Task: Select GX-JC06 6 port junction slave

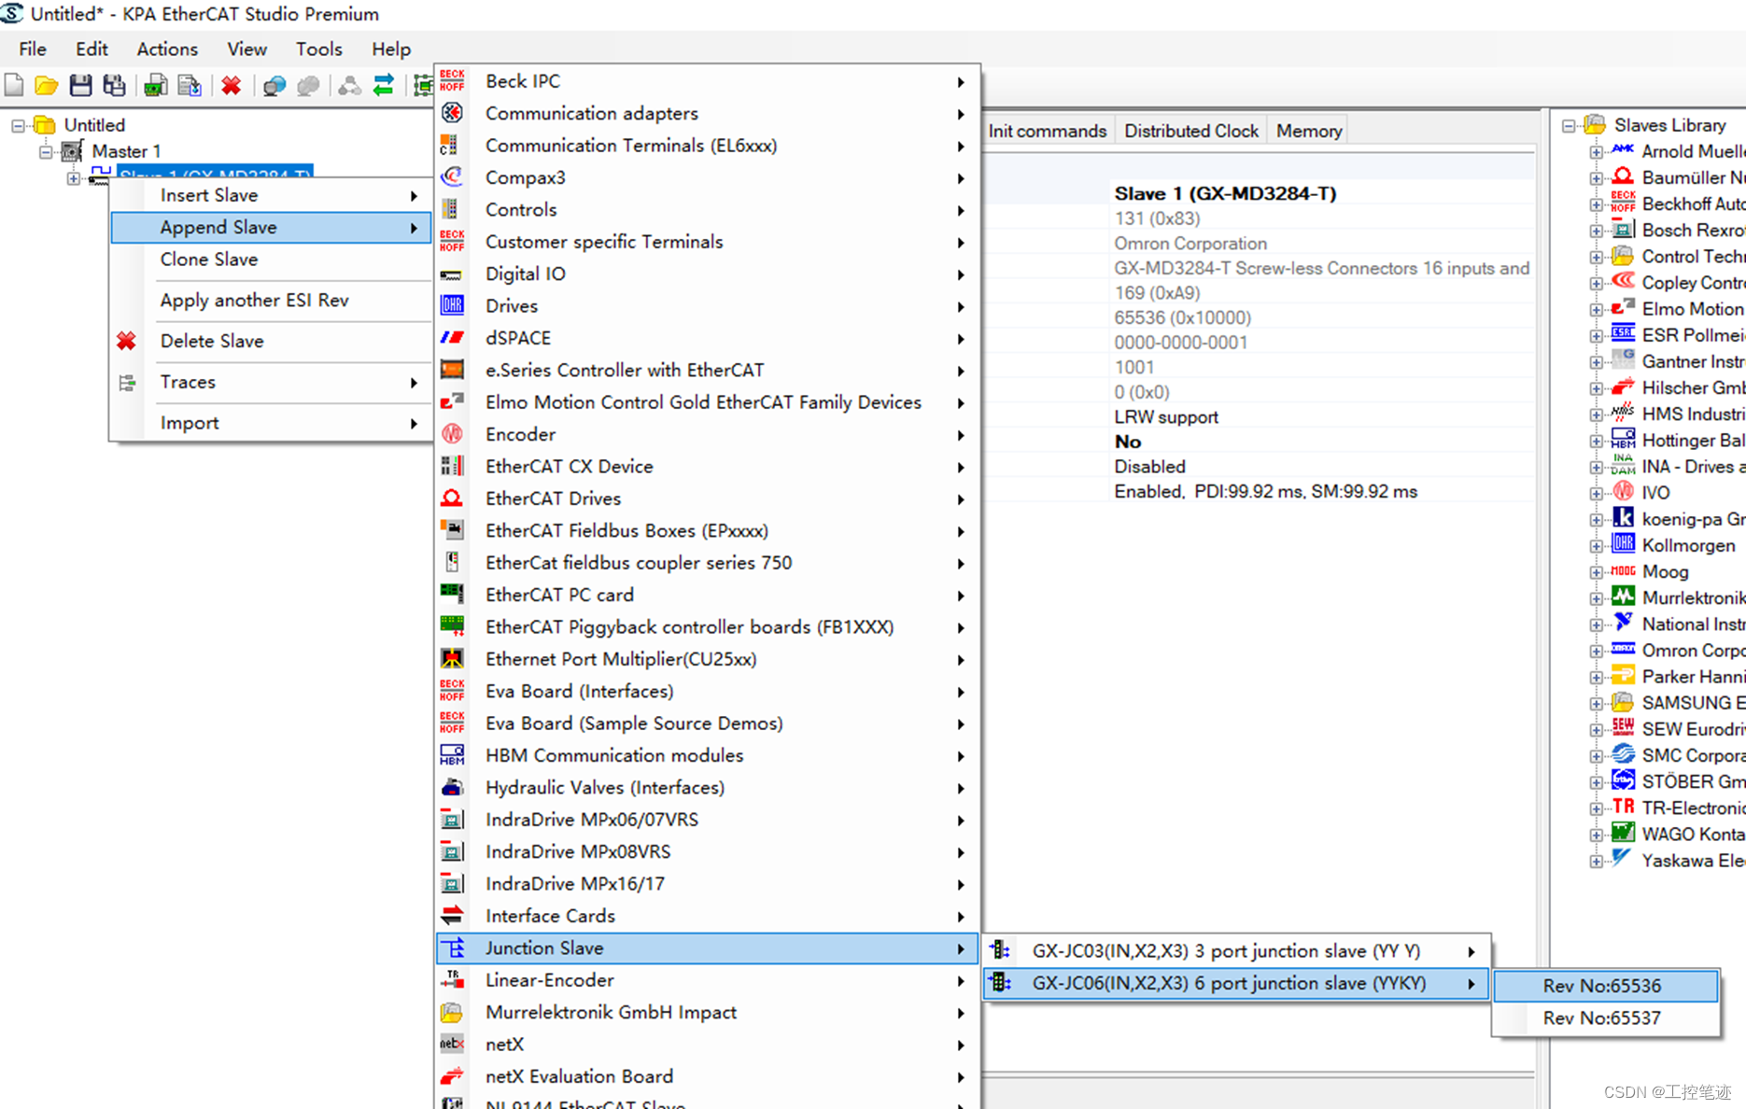Action: [1236, 983]
